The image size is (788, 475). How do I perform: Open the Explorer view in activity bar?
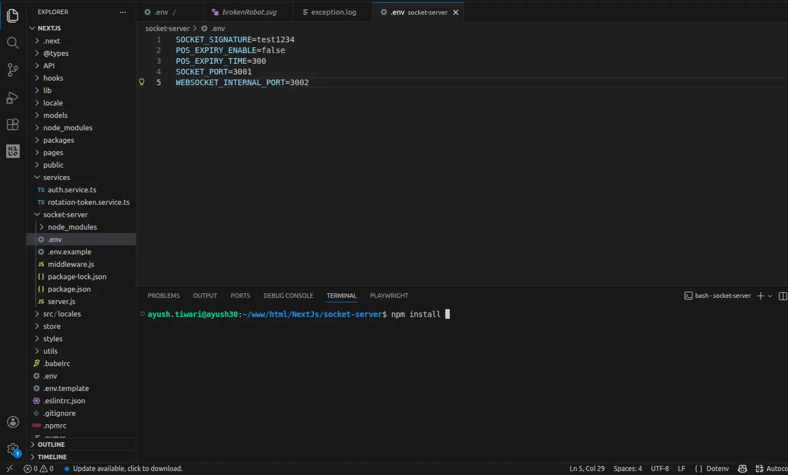[12, 16]
